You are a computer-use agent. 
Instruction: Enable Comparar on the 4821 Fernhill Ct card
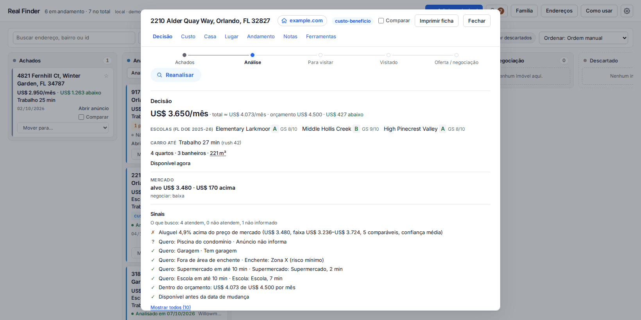pyautogui.click(x=81, y=117)
